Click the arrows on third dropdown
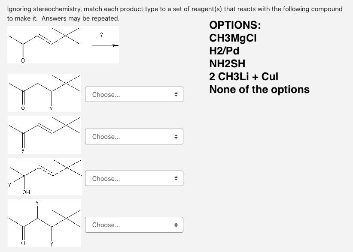 (176, 179)
